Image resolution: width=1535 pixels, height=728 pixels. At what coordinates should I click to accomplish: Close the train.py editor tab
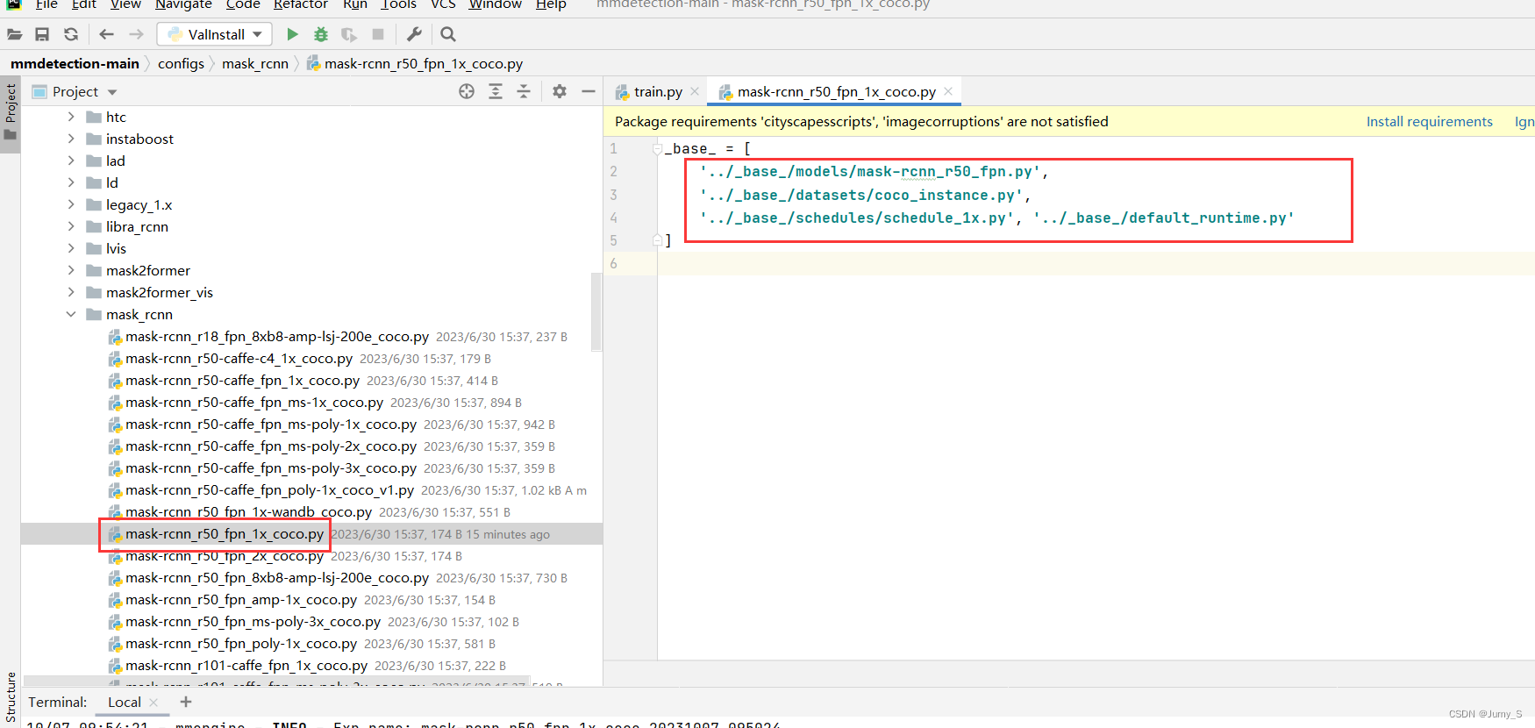[695, 91]
